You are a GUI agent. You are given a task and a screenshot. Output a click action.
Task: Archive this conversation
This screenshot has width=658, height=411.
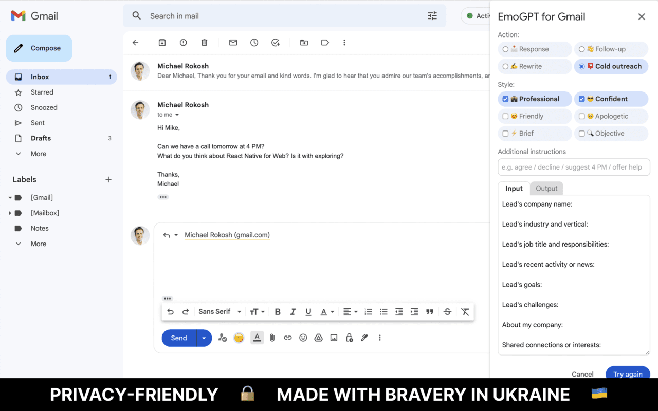tap(162, 43)
